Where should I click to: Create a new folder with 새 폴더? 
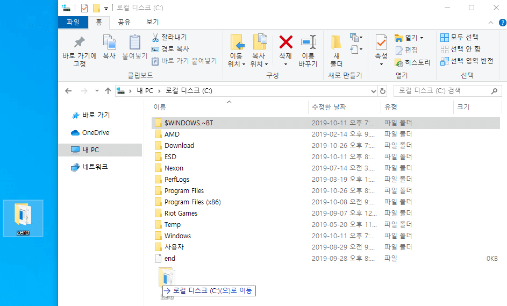click(x=336, y=51)
